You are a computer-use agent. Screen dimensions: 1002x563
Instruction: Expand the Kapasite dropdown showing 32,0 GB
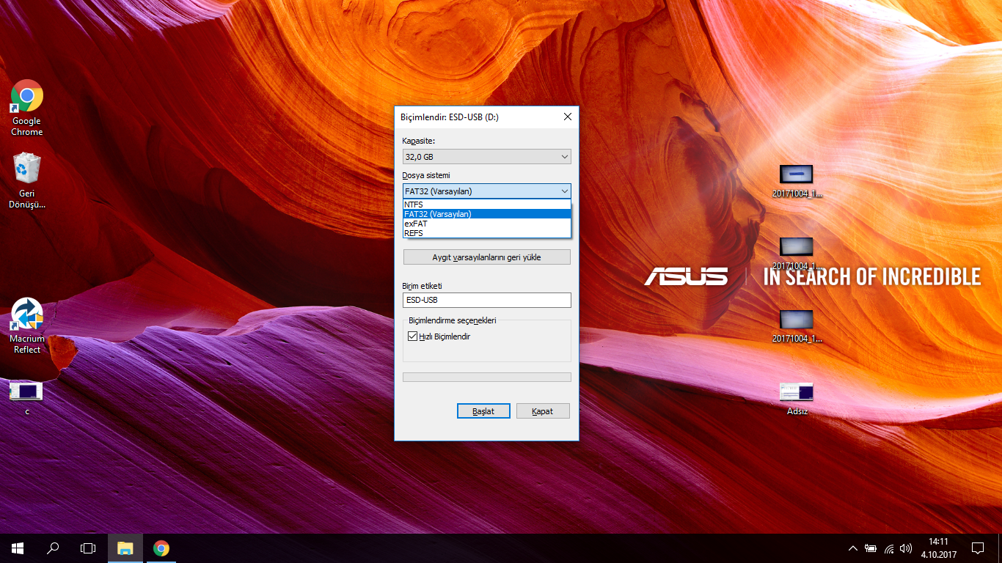pyautogui.click(x=487, y=156)
